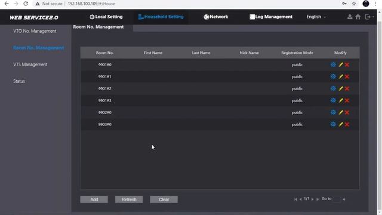Expand the dropdown arrow beside logout icon
The width and height of the screenshot is (382, 215).
[x=373, y=17]
